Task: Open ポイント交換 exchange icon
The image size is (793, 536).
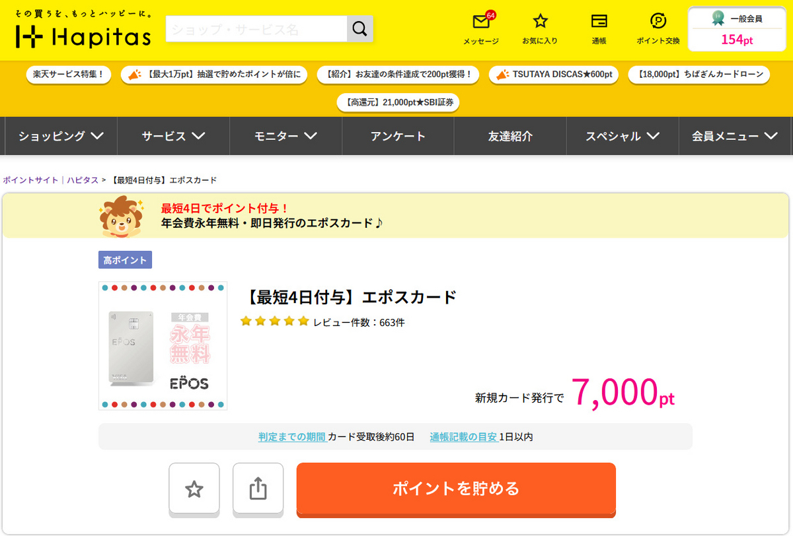Action: coord(658,21)
